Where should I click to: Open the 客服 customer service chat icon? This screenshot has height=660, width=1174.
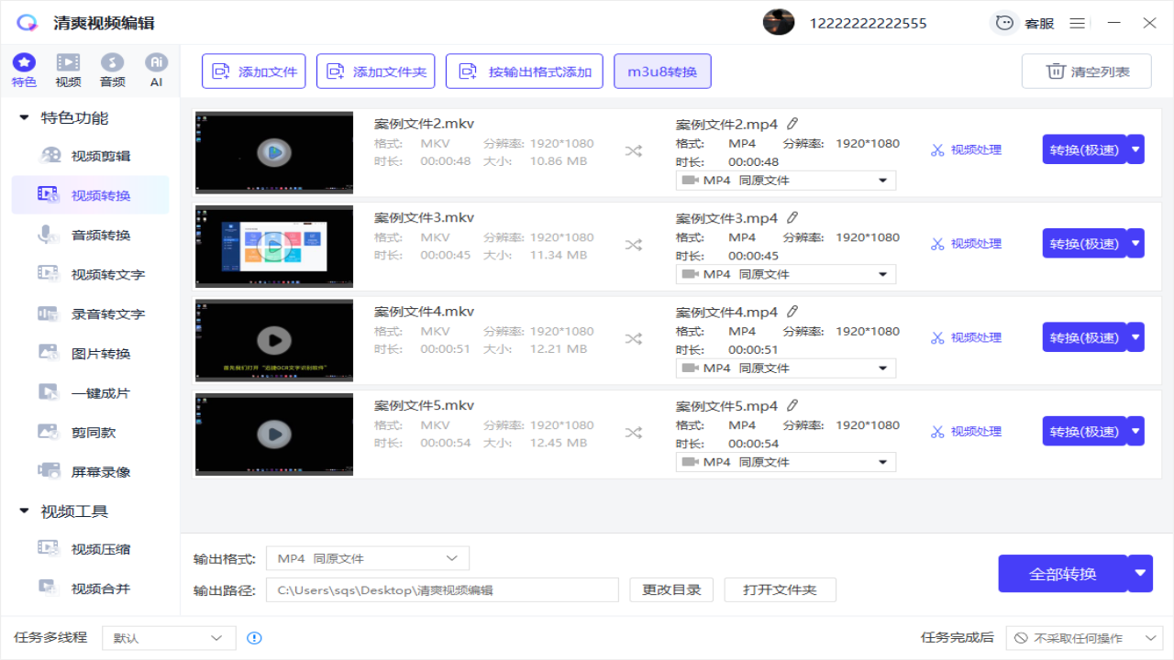click(x=1005, y=23)
